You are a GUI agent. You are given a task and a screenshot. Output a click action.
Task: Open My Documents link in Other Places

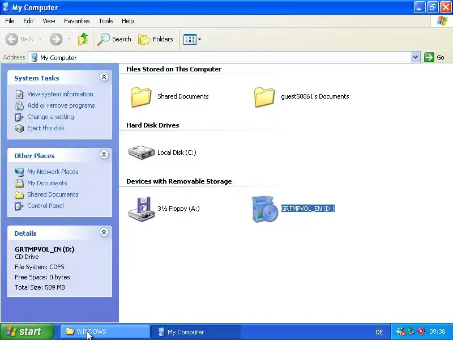(x=47, y=183)
